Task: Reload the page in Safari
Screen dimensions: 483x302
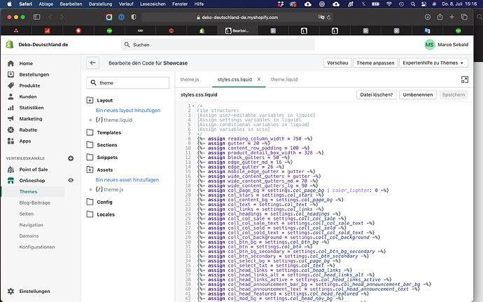Action: coord(329,18)
